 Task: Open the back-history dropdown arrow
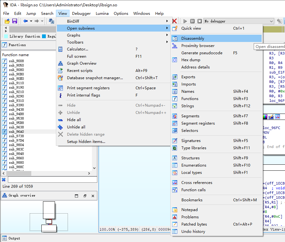(x=31, y=21)
